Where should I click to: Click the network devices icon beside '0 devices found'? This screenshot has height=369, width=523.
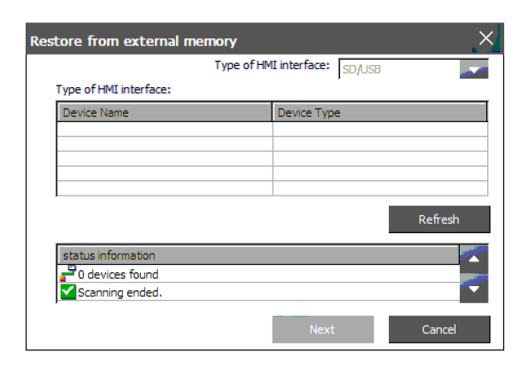tap(65, 273)
